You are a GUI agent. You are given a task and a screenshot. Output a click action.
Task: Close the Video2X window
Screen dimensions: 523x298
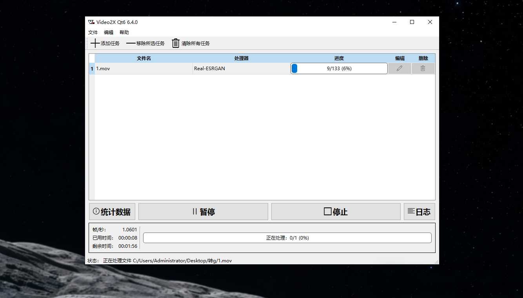pos(430,22)
